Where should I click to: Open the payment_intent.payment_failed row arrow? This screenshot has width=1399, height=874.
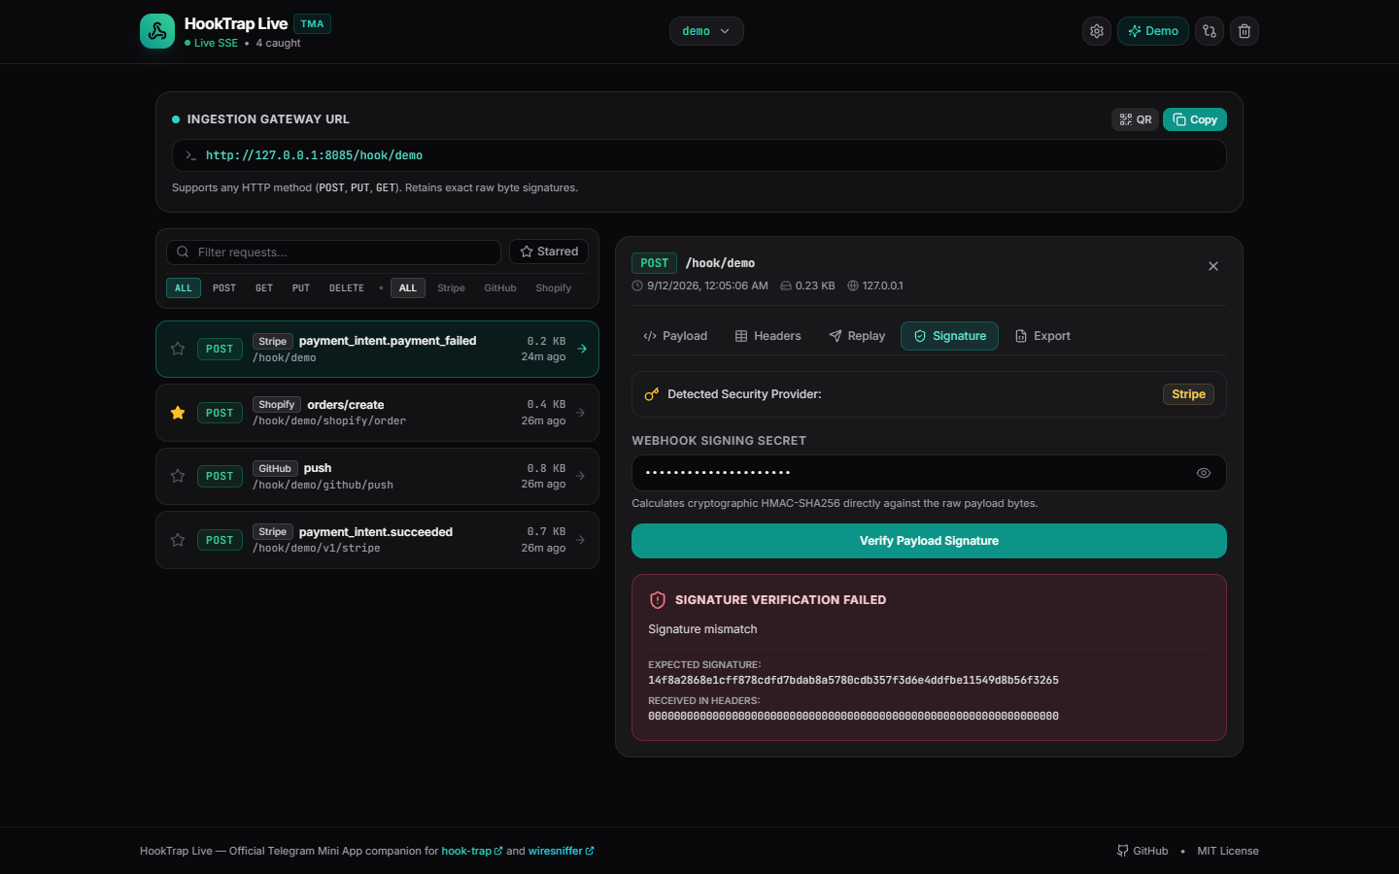(582, 349)
